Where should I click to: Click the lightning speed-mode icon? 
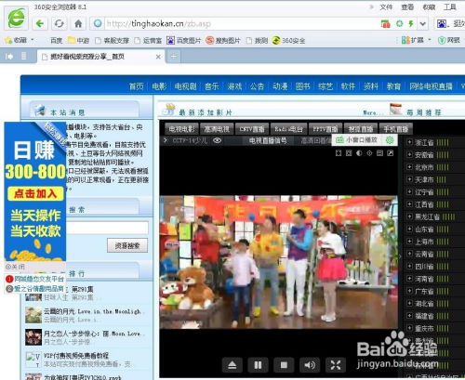[x=411, y=23]
